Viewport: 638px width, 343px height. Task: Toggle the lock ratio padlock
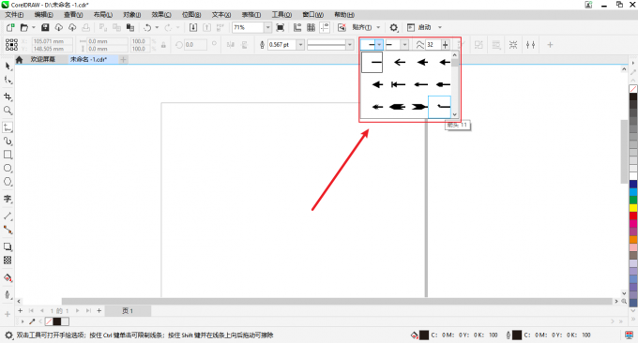coord(163,45)
